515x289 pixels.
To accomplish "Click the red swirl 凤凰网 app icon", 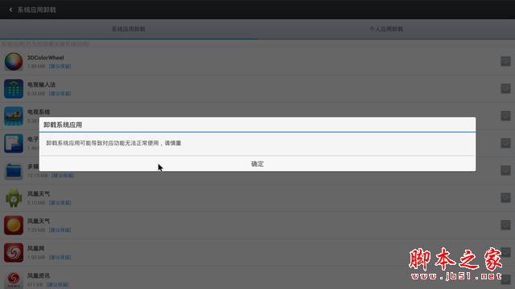I will click(14, 252).
